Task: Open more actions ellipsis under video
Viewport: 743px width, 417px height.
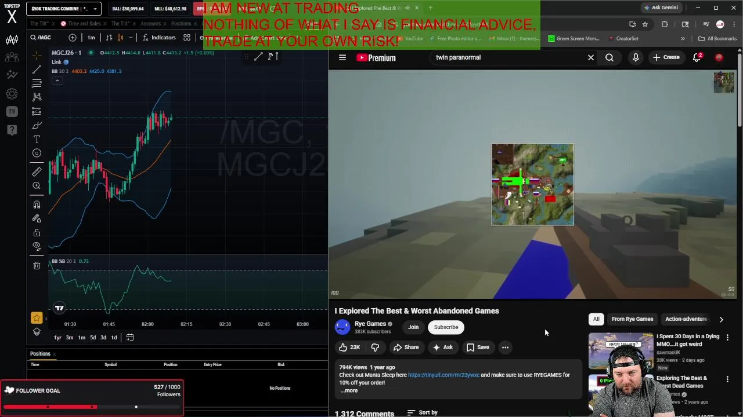Action: coord(506,348)
